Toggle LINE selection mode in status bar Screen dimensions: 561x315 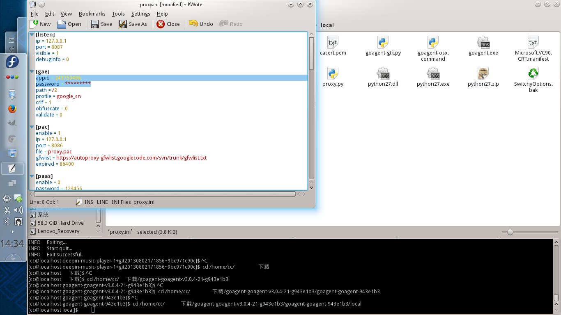(102, 202)
